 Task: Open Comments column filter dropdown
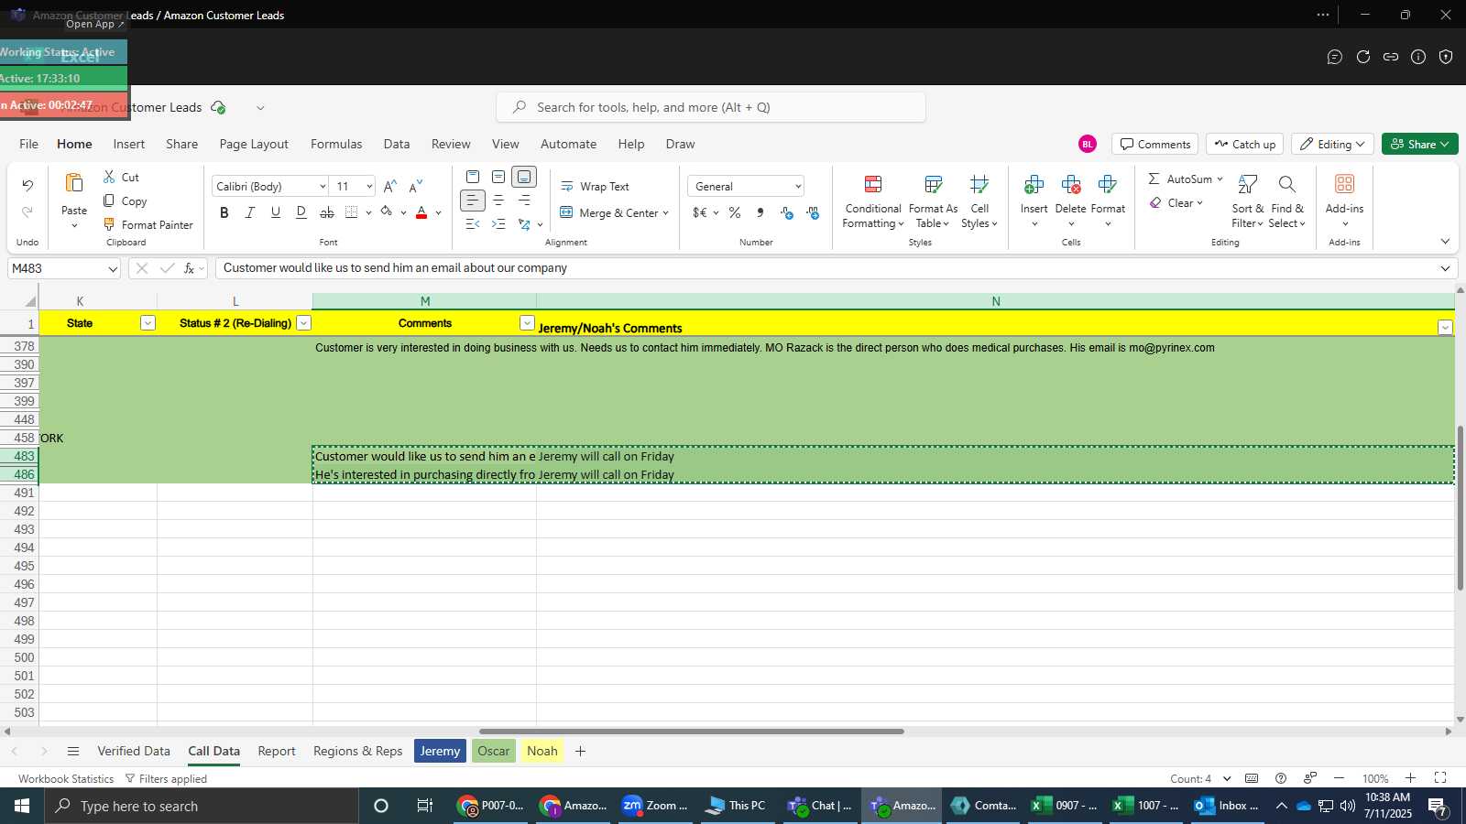[x=527, y=323]
